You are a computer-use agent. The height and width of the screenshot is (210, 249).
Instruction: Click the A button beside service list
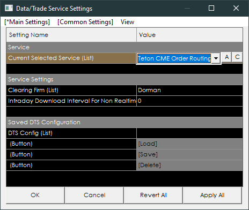[x=227, y=57]
